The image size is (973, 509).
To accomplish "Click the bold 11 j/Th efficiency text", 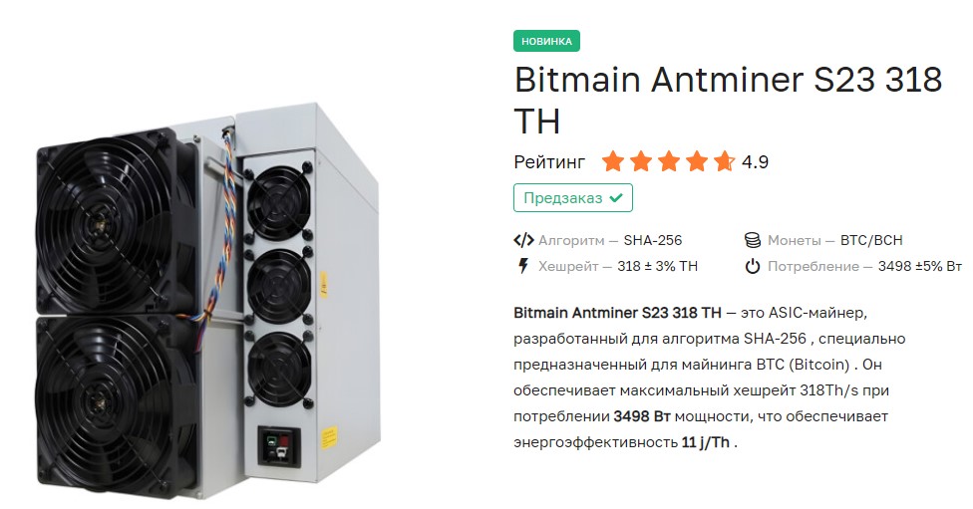I will click(707, 441).
